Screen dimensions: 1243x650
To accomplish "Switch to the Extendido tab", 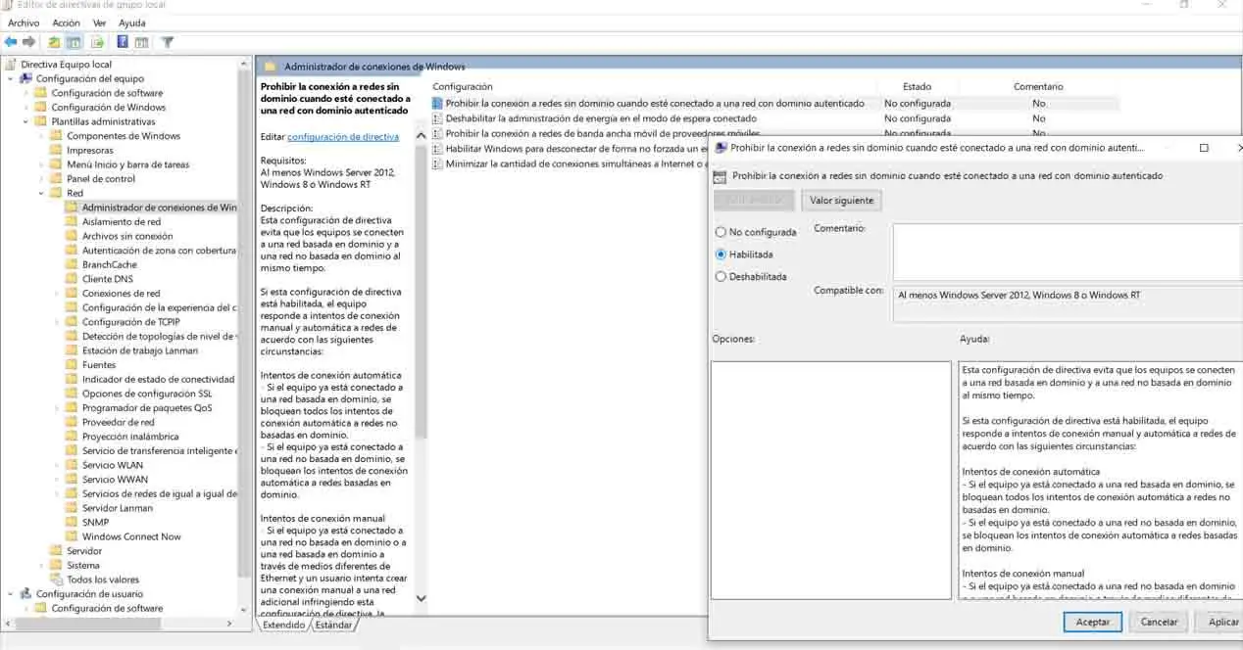I will click(x=283, y=625).
